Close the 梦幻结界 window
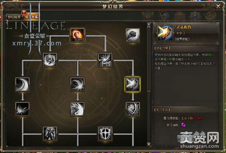The image size is (226, 153). 218,6
